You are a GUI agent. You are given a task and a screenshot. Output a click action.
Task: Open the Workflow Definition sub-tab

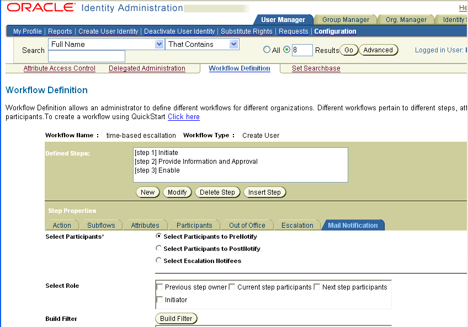tap(240, 68)
